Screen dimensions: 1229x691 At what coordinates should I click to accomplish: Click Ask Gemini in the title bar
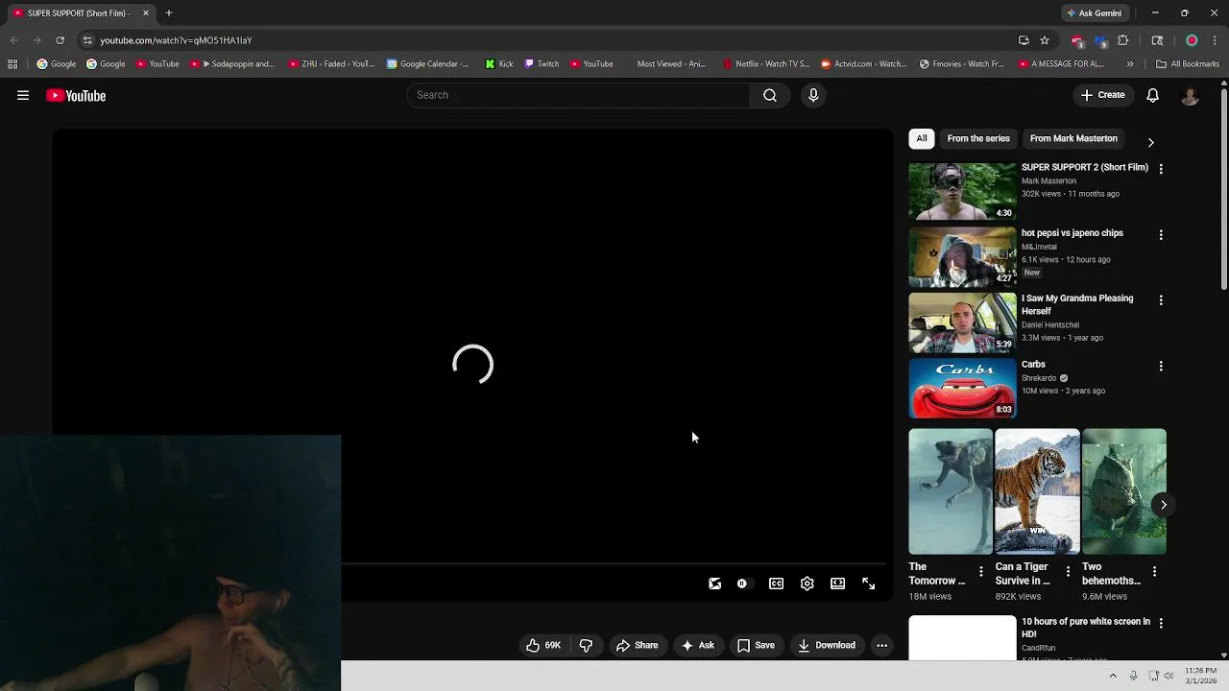click(1094, 13)
